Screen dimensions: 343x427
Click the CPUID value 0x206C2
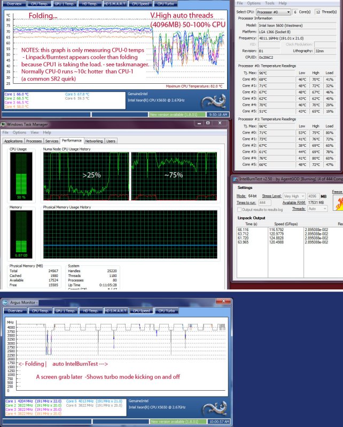[297, 57]
